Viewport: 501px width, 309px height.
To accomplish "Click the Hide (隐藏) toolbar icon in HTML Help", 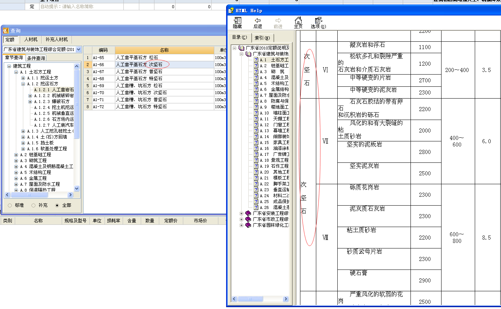I will pos(238,21).
